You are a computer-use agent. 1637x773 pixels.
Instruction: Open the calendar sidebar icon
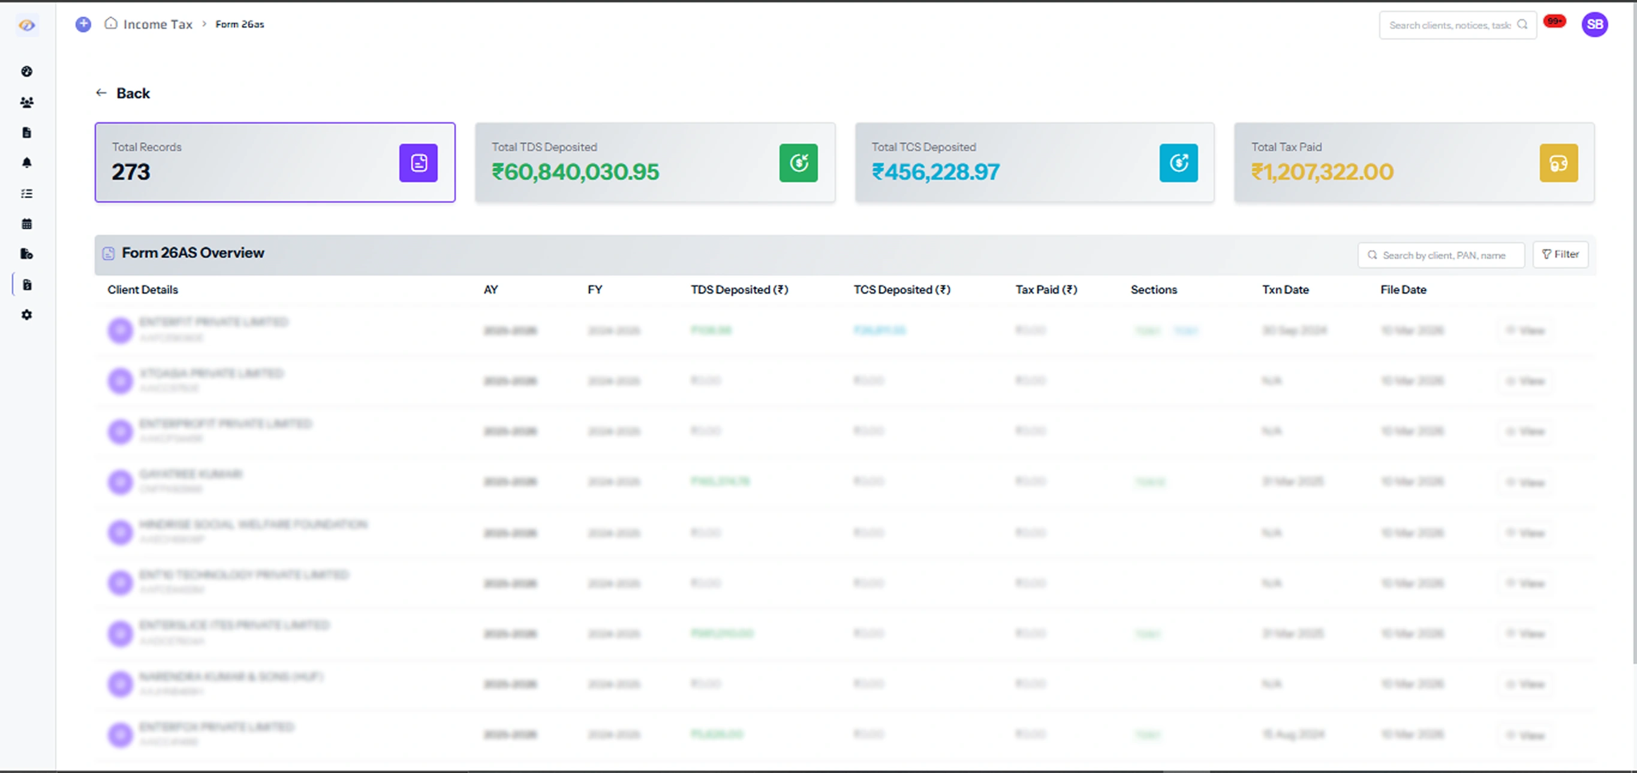pyautogui.click(x=27, y=224)
